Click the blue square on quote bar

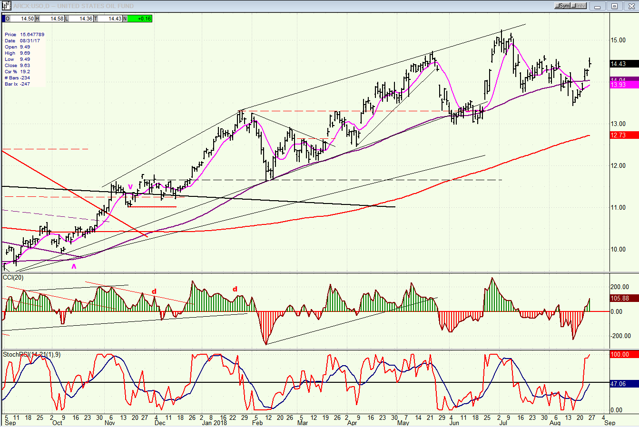[x=3, y=19]
